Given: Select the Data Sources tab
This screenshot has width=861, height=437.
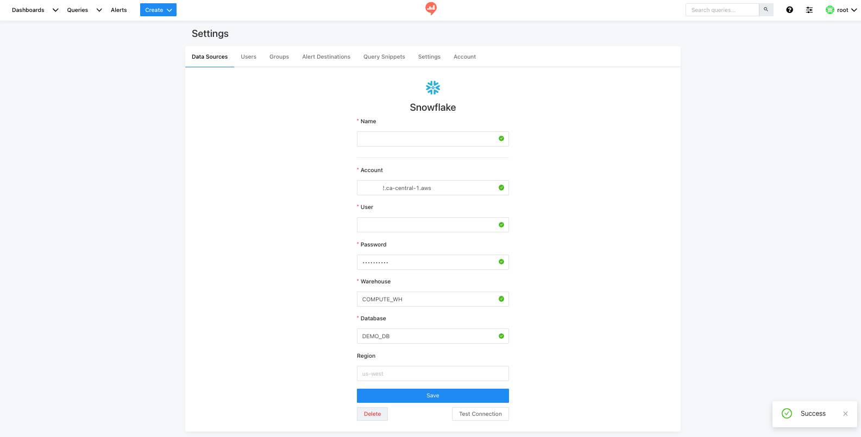Looking at the screenshot, I should click(210, 56).
